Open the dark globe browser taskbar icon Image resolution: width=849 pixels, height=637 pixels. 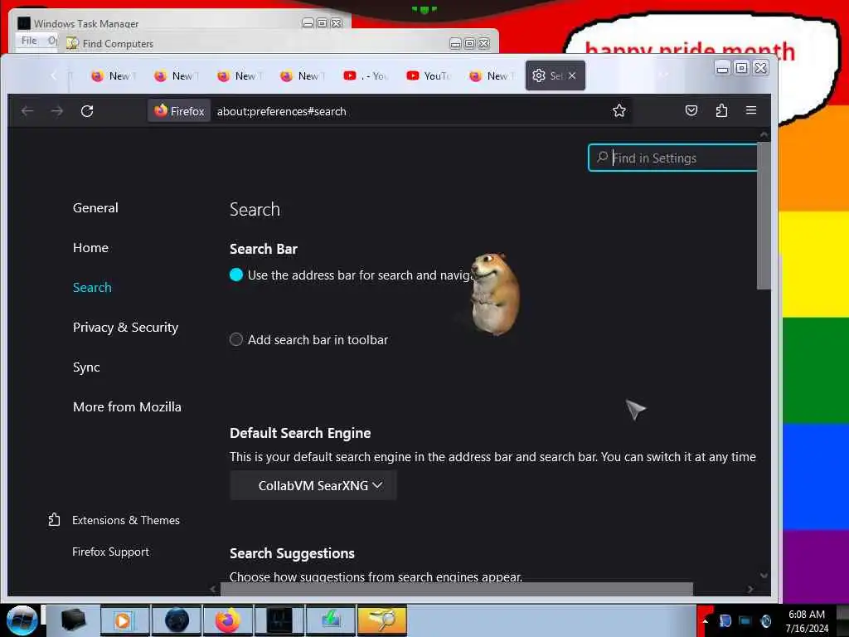tap(177, 620)
